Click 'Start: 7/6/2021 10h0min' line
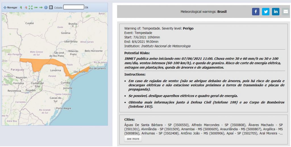Image resolution: width=291 pixels, height=147 pixels. click(x=142, y=37)
